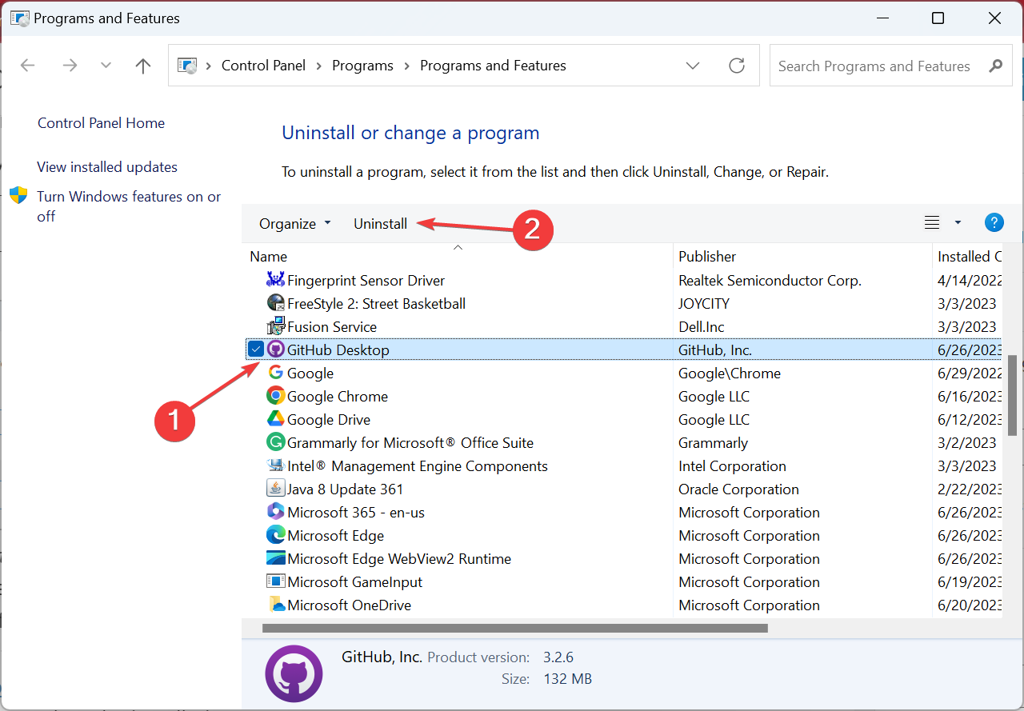Viewport: 1024px width, 711px height.
Task: Click the horizontal scrollbar thumb
Action: click(x=514, y=628)
